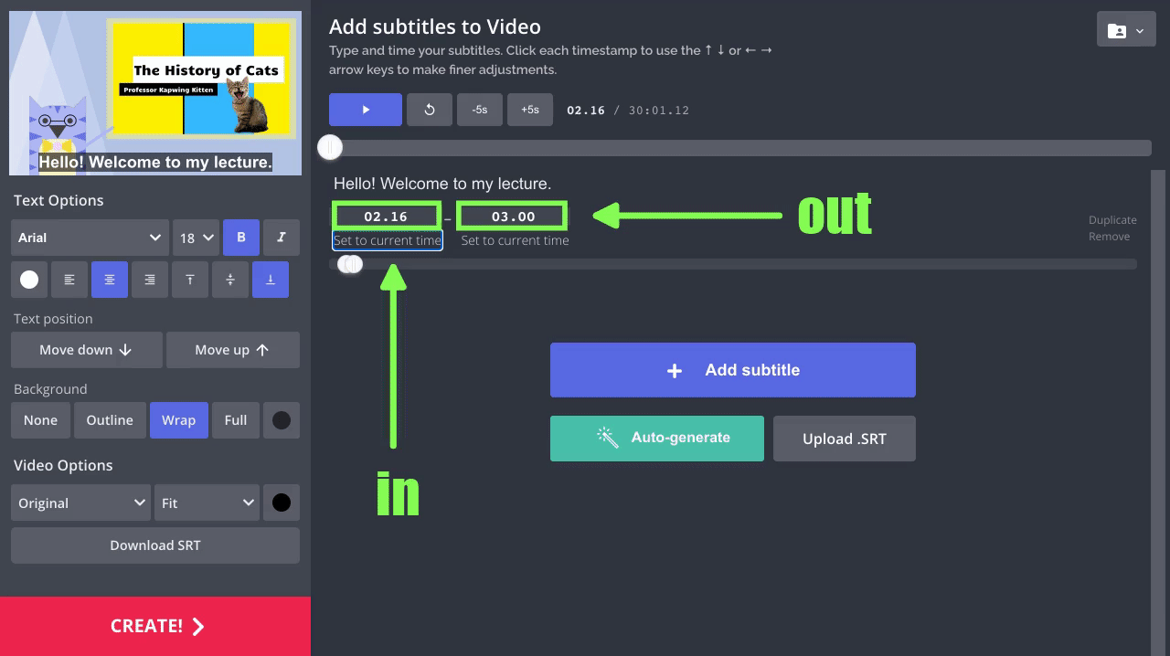Toggle italic text formatting
Screen dimensions: 1170x656
coord(282,238)
